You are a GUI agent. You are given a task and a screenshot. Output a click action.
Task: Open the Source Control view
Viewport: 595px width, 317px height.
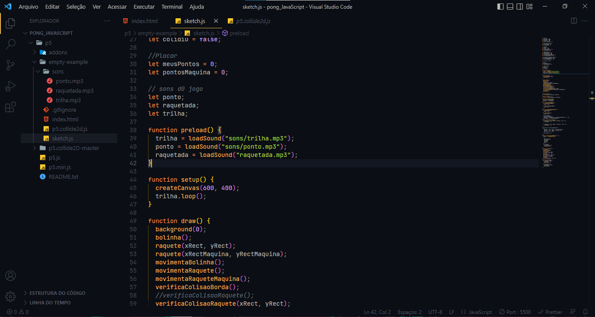pos(10,65)
